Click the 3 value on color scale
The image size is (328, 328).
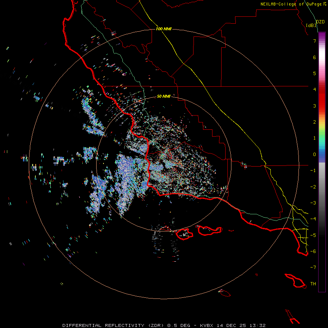click(x=315, y=106)
